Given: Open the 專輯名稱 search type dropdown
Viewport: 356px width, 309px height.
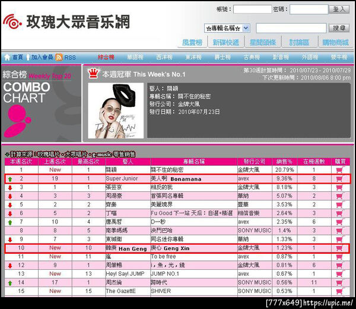Looking at the screenshot, I should coord(227,28).
